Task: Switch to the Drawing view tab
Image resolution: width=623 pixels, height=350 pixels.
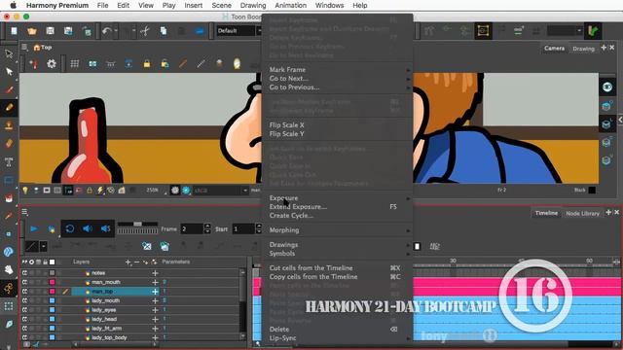Action: click(x=583, y=49)
